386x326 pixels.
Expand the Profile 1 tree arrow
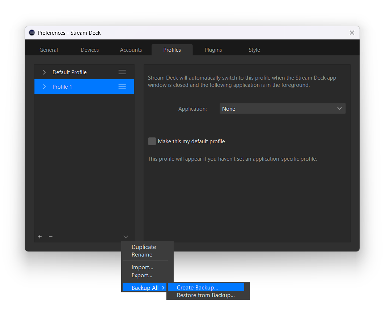pos(44,87)
